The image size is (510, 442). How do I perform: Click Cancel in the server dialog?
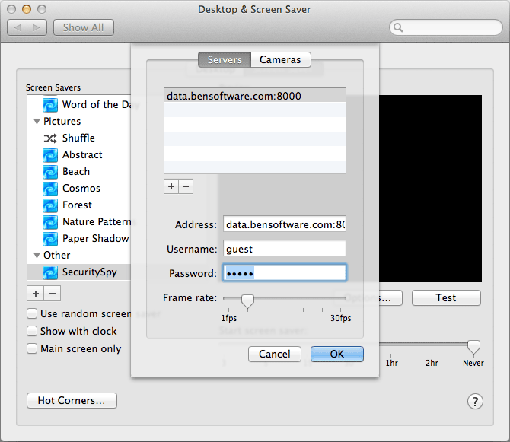275,354
